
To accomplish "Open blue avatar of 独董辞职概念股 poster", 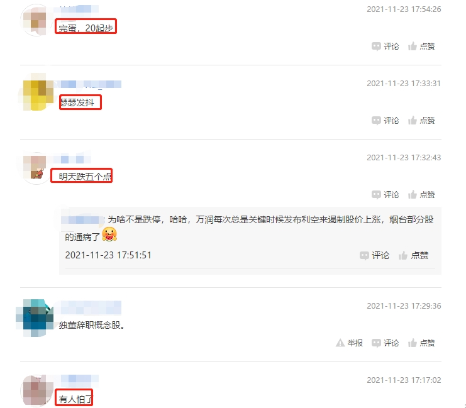I will click(35, 318).
